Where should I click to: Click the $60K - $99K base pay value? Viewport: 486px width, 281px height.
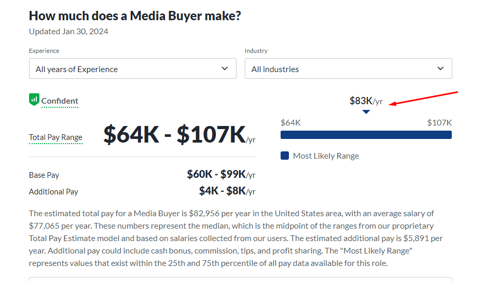[x=221, y=174]
